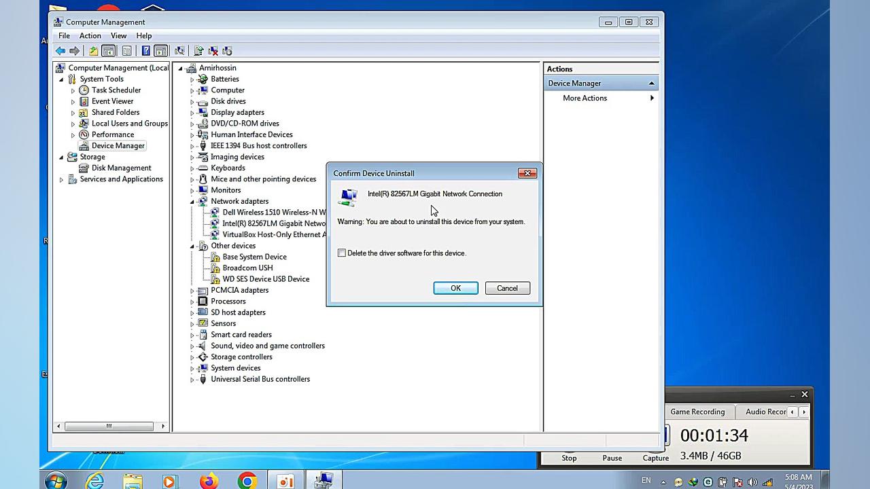This screenshot has height=489, width=870.
Task: Click the Up one level folder icon
Action: tap(94, 51)
